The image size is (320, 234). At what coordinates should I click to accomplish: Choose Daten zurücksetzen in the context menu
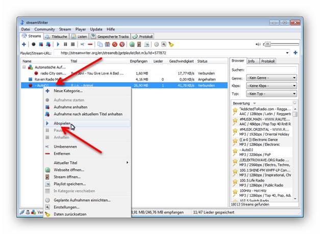point(87,214)
